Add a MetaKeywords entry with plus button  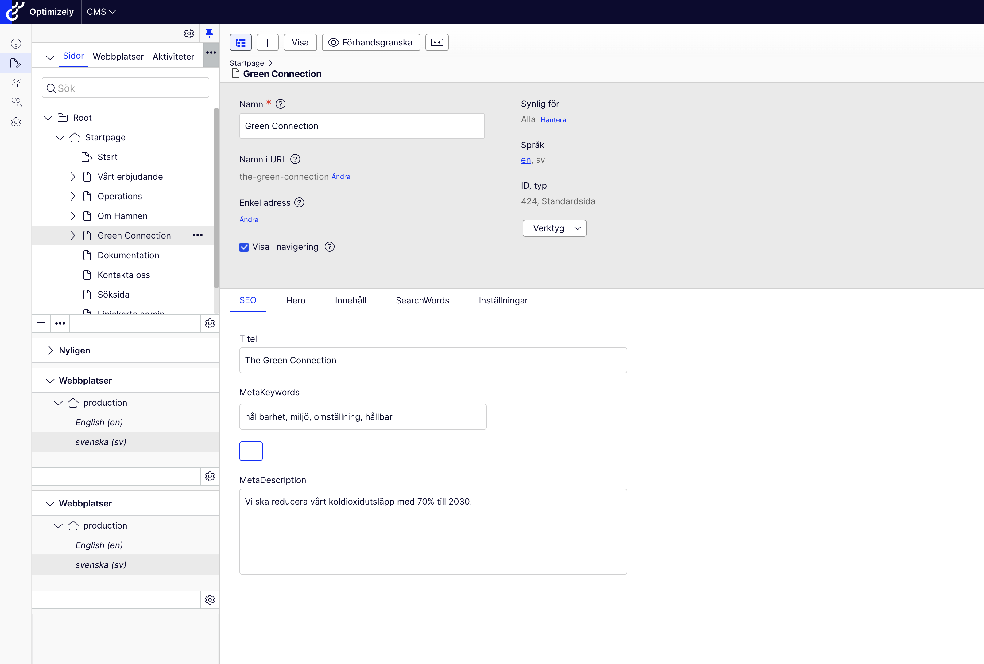251,451
